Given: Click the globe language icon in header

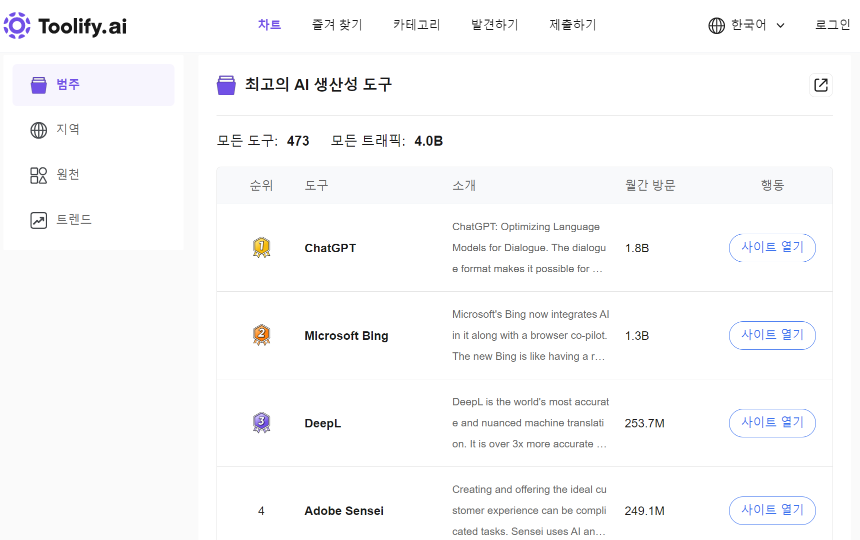Looking at the screenshot, I should tap(716, 26).
